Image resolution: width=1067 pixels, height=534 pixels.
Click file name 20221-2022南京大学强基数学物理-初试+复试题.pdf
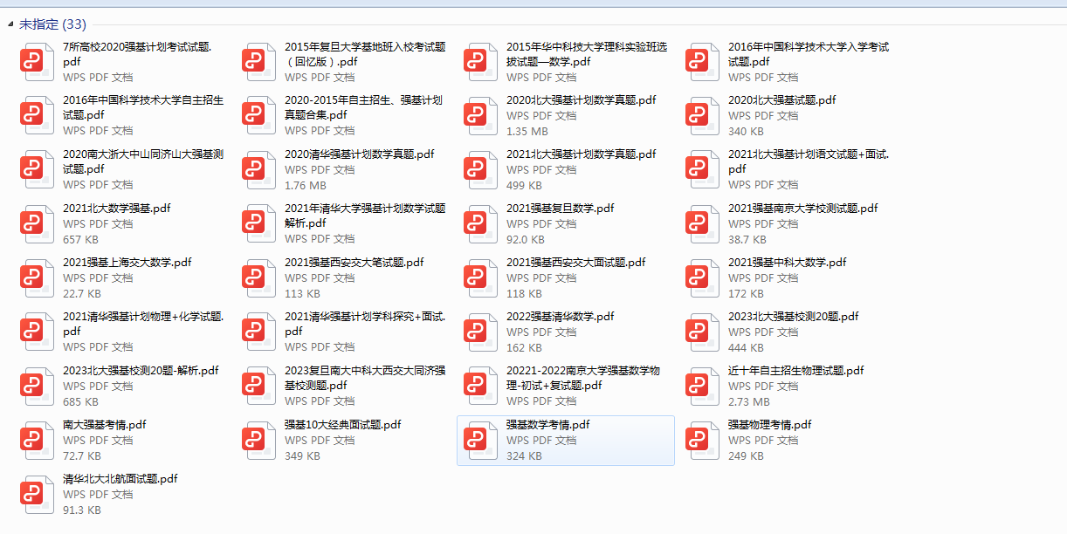(583, 378)
